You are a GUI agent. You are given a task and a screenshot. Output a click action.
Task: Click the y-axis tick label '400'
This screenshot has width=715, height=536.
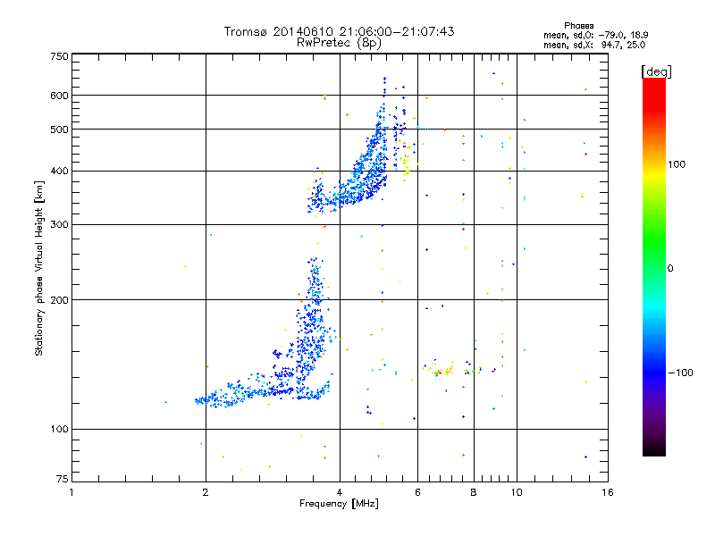[x=60, y=172]
